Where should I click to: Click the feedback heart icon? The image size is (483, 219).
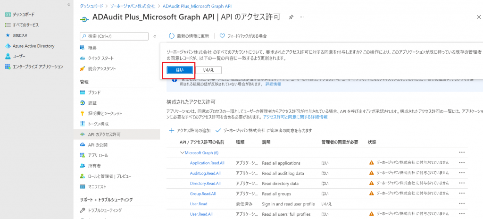[222, 36]
